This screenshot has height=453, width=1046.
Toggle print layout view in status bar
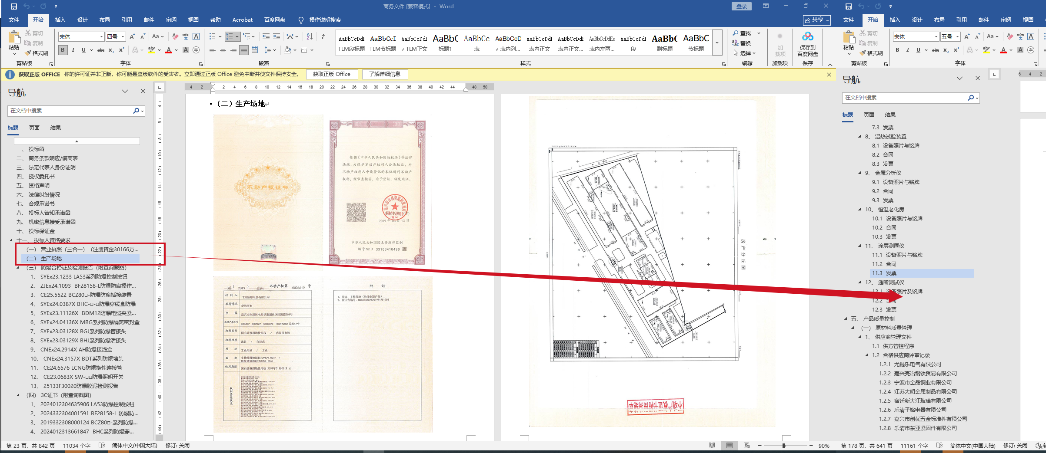pyautogui.click(x=730, y=446)
